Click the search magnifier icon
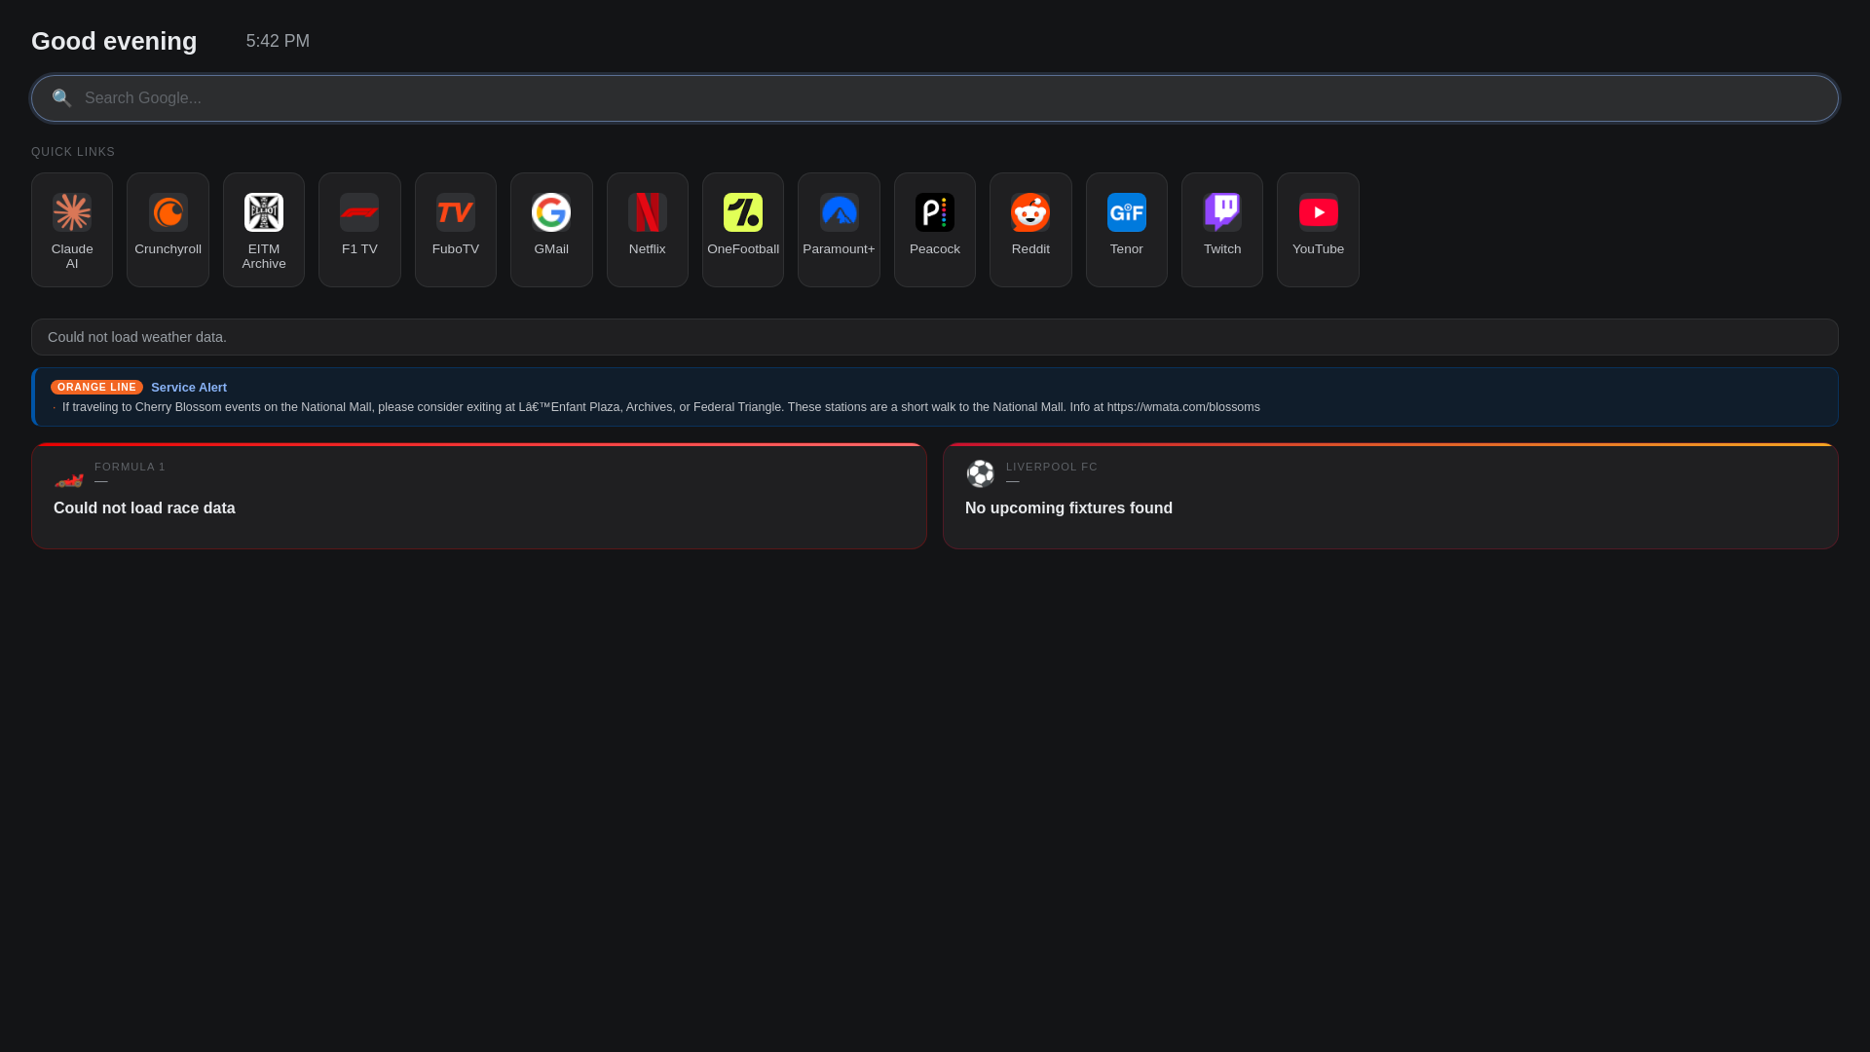This screenshot has width=1870, height=1052. pyautogui.click(x=62, y=98)
